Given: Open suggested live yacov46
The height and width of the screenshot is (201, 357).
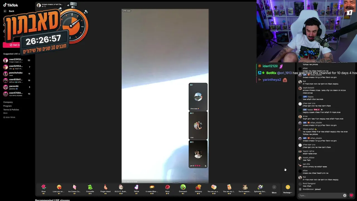Looking at the screenshot, I should [x=17, y=87].
